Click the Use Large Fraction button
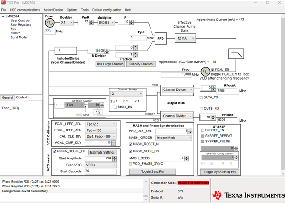285x203 pixels. [x=110, y=64]
